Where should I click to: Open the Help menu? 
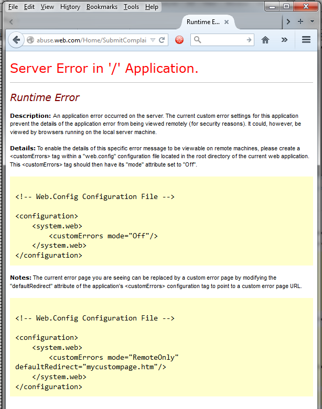click(x=152, y=7)
